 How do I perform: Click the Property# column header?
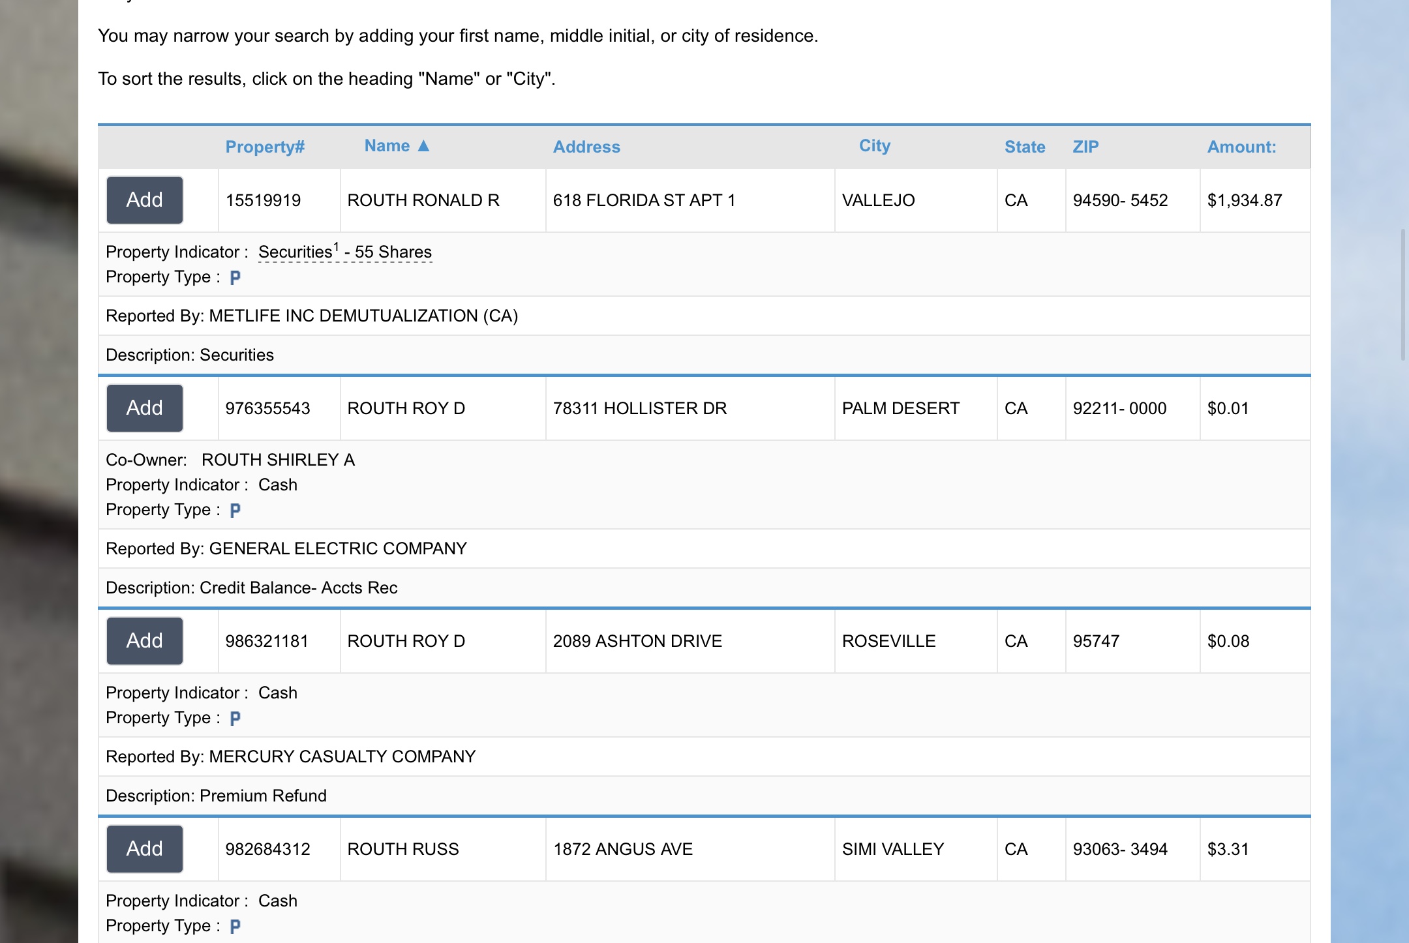265,147
